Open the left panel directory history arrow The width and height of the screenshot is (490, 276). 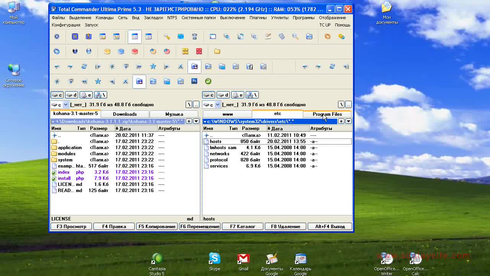pos(196,121)
